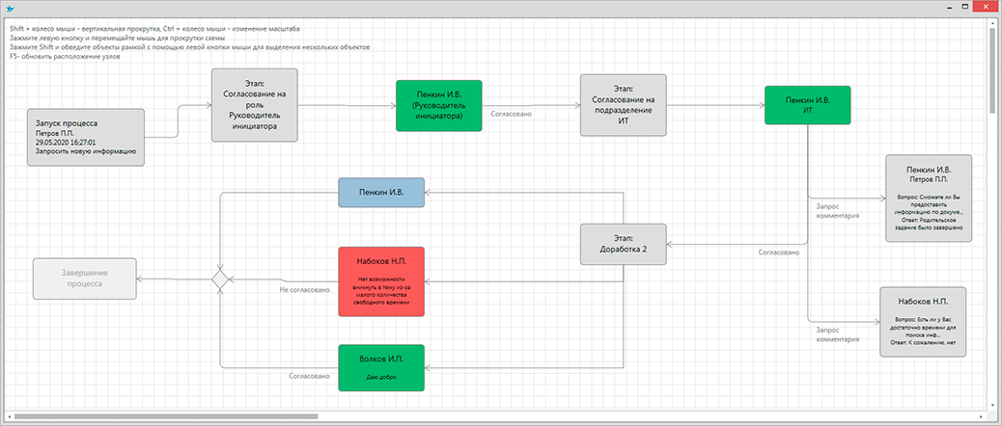
Task: Select the green "Волков И.П." node
Action: (382, 368)
